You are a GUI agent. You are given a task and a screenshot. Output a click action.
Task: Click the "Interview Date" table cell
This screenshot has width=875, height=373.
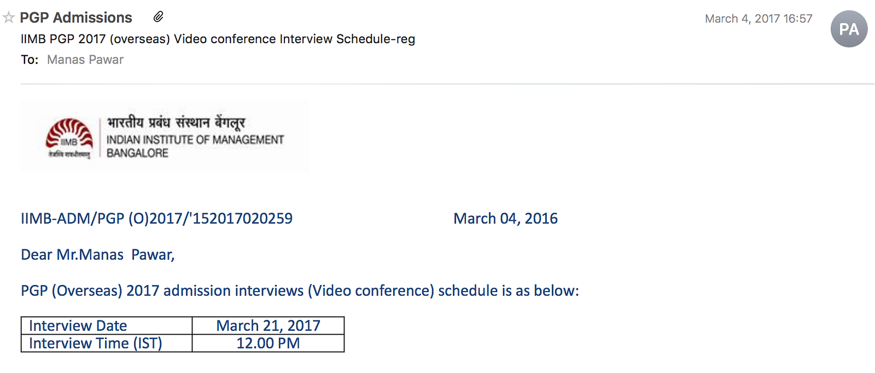click(x=78, y=326)
